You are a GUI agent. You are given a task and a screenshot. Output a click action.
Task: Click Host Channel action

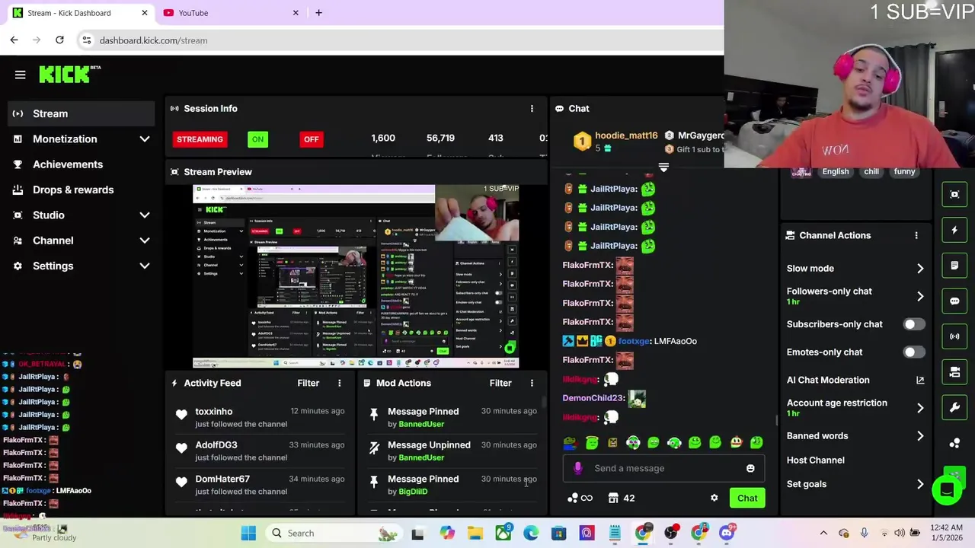pyautogui.click(x=815, y=460)
